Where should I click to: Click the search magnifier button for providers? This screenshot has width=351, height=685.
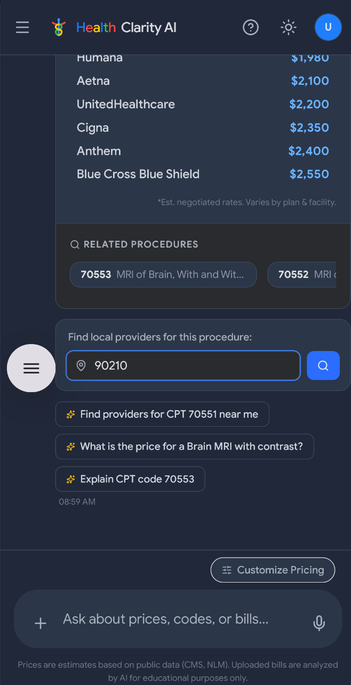[323, 365]
